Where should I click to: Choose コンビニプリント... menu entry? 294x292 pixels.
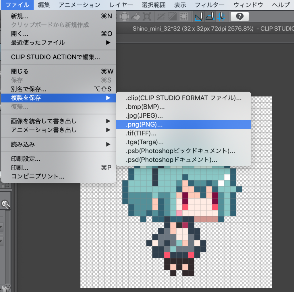click(59, 176)
